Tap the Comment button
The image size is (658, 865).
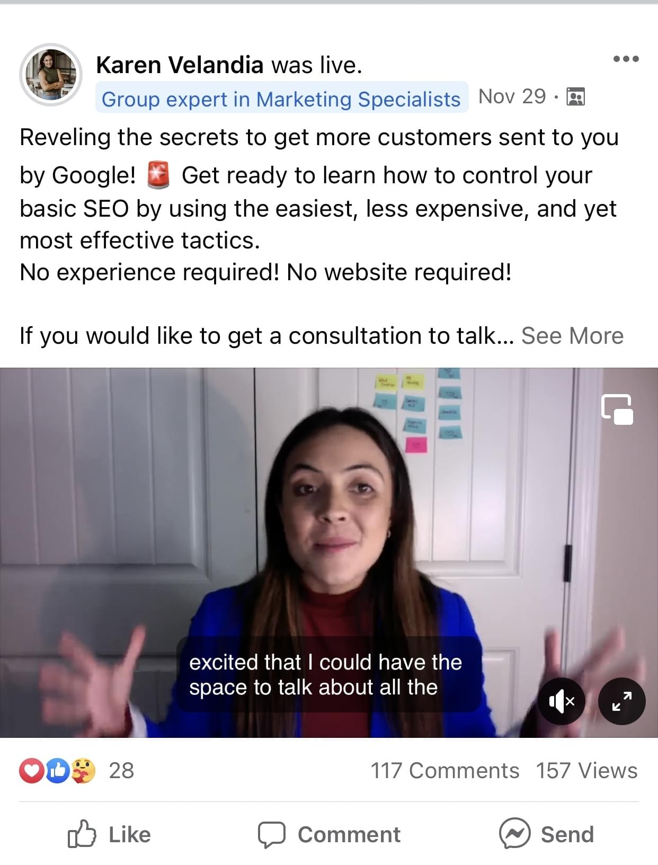point(329,834)
